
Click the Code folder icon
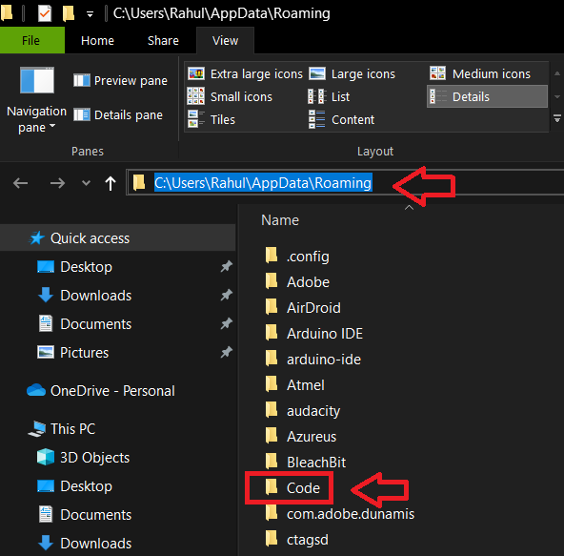click(272, 487)
